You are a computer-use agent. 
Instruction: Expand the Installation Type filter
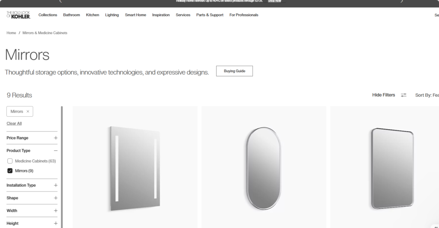click(x=32, y=185)
